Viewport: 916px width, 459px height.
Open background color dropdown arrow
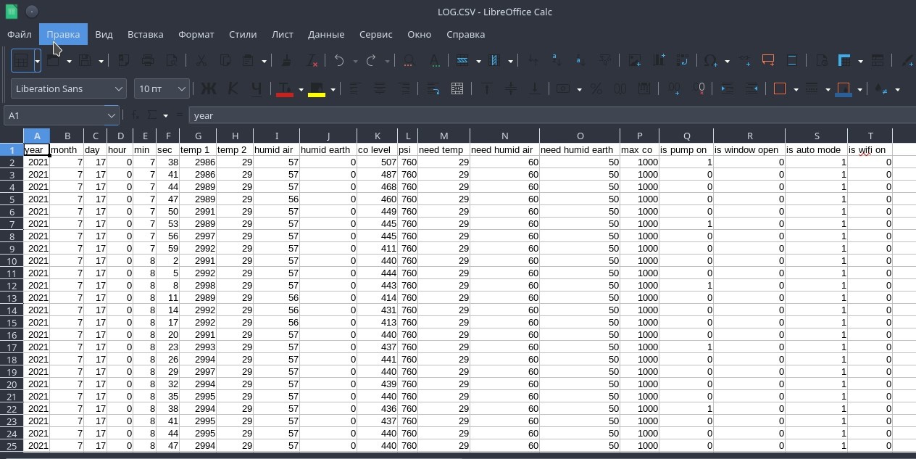tap(333, 89)
